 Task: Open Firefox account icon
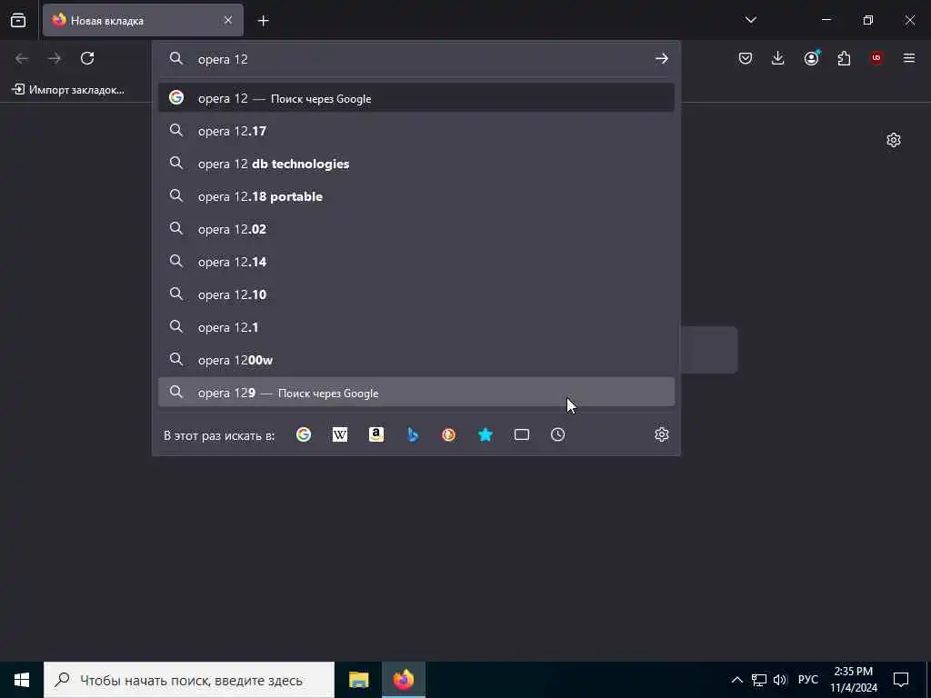tap(811, 58)
